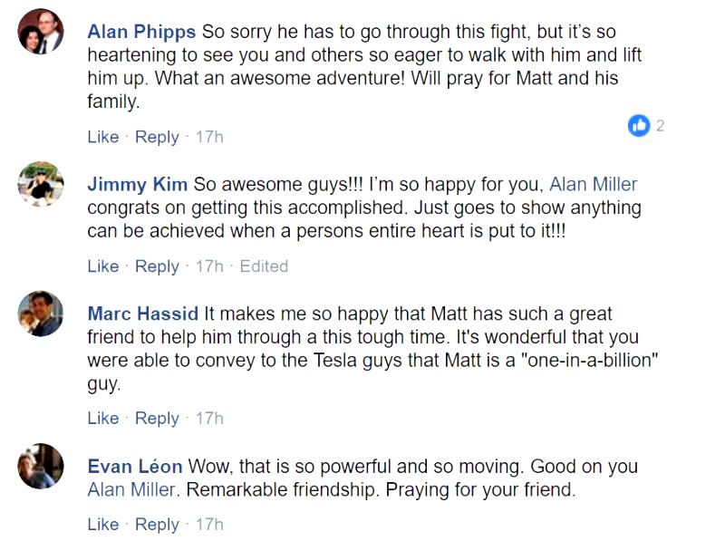This screenshot has width=725, height=541.
Task: Open Jimmy Kim's profile picture
Action: click(x=41, y=184)
